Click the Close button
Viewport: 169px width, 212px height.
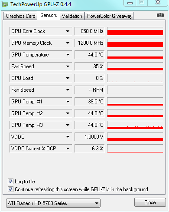pos(150,202)
